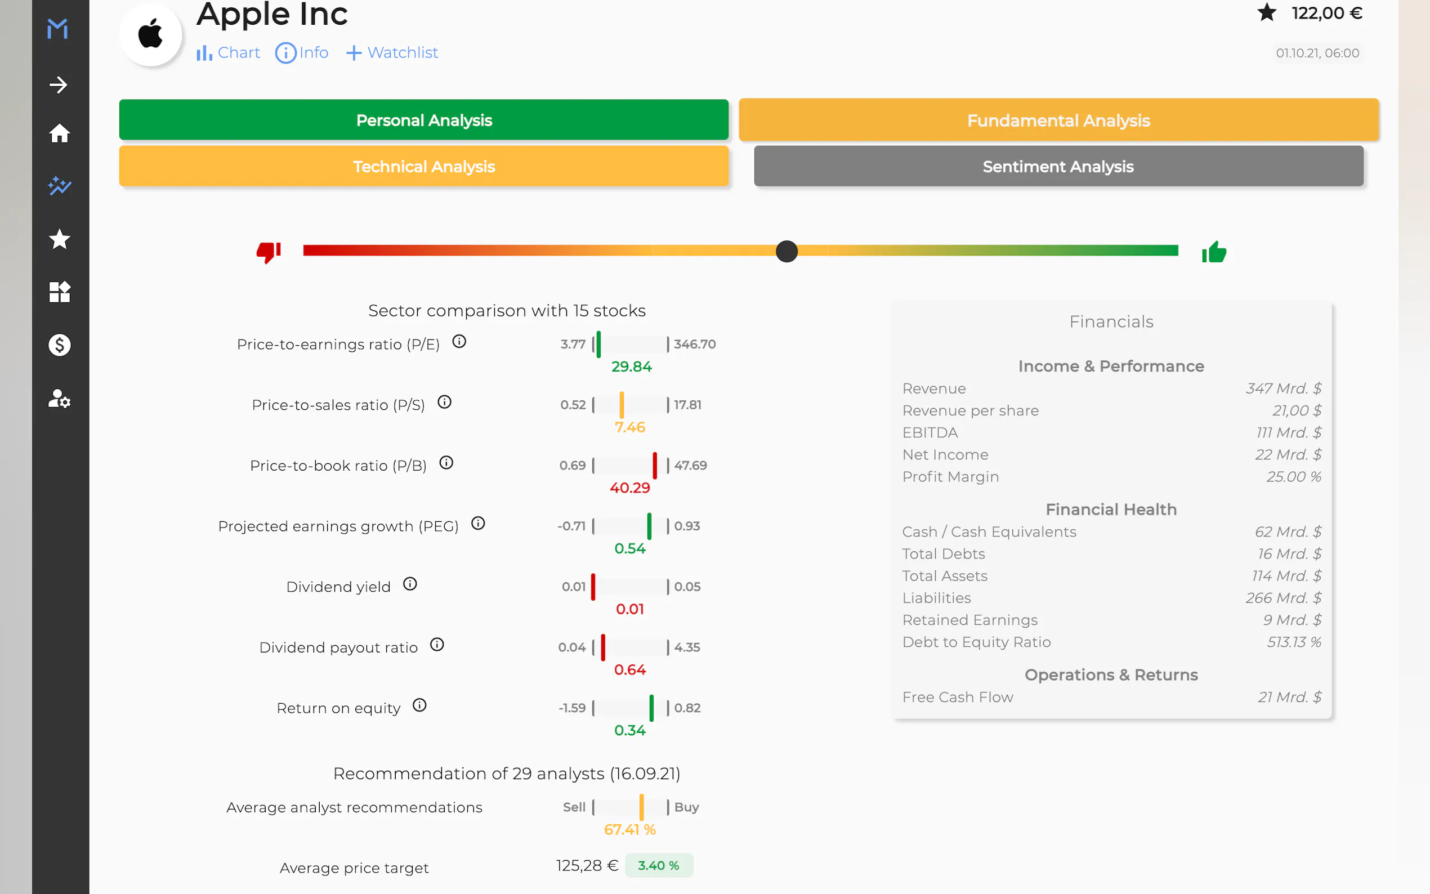Click the home icon in sidebar
The image size is (1430, 894).
[x=59, y=133]
